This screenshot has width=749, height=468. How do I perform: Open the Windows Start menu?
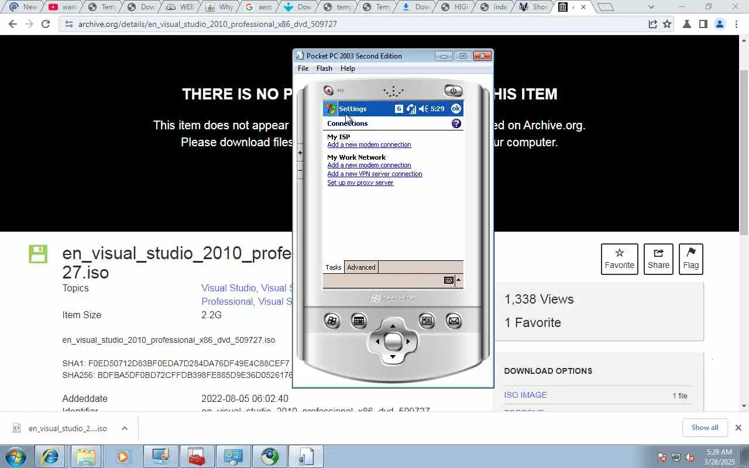16,456
